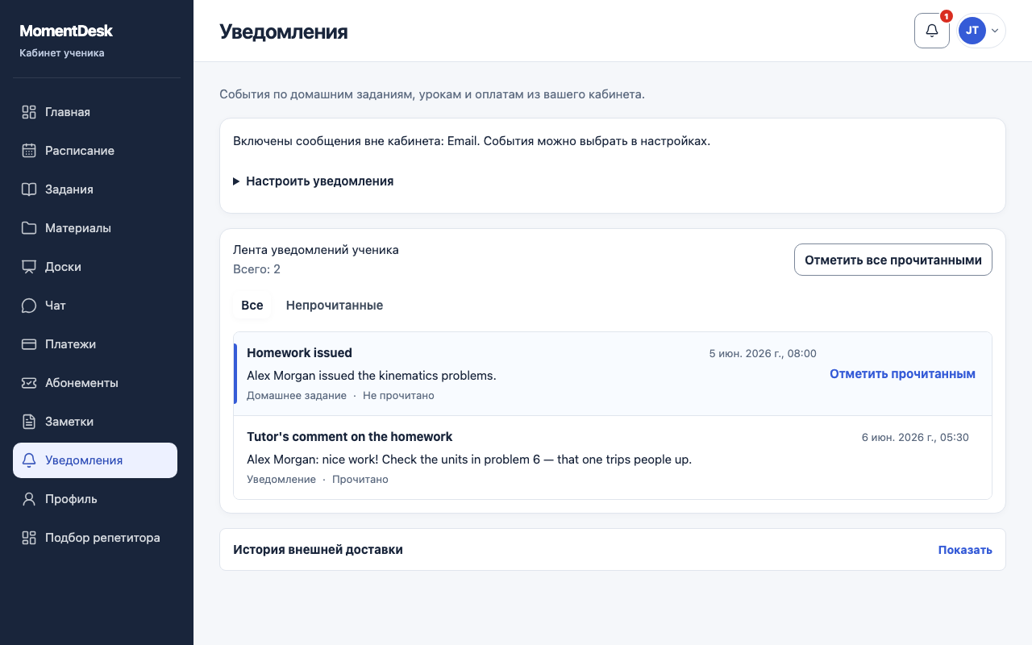Click the page description starting with События по домашним заданиям
The height and width of the screenshot is (645, 1032).
(432, 94)
